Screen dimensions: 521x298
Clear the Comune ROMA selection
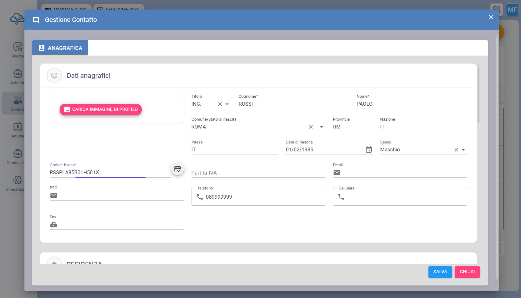coord(311,127)
